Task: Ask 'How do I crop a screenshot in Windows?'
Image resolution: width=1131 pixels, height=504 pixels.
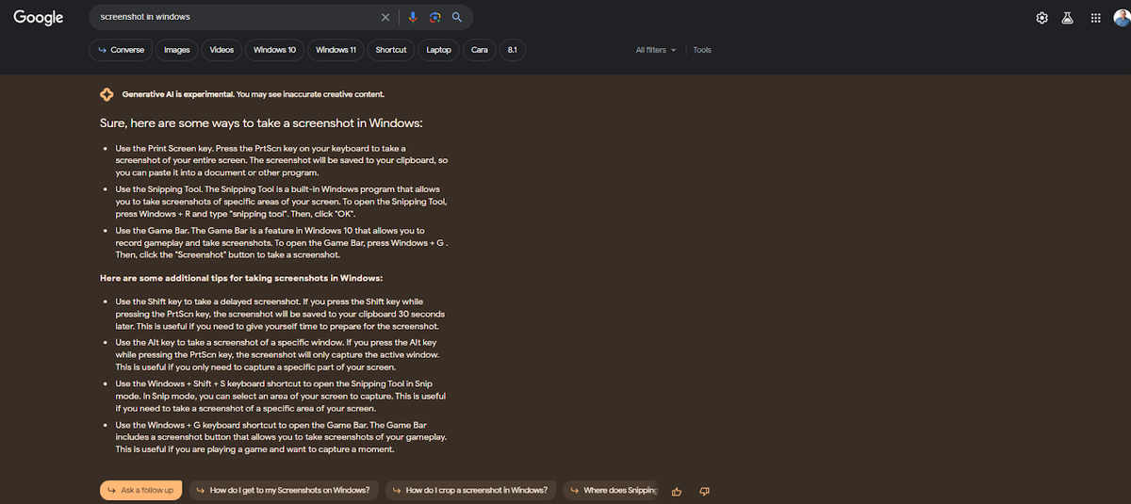Action: point(471,490)
